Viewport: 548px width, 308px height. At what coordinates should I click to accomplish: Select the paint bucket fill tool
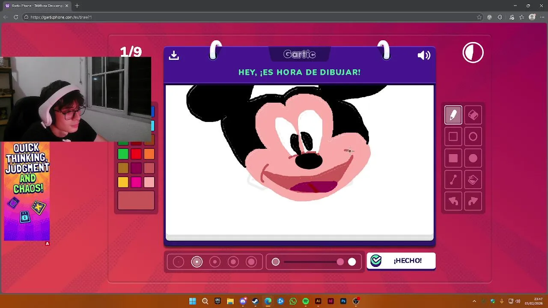[x=473, y=180]
